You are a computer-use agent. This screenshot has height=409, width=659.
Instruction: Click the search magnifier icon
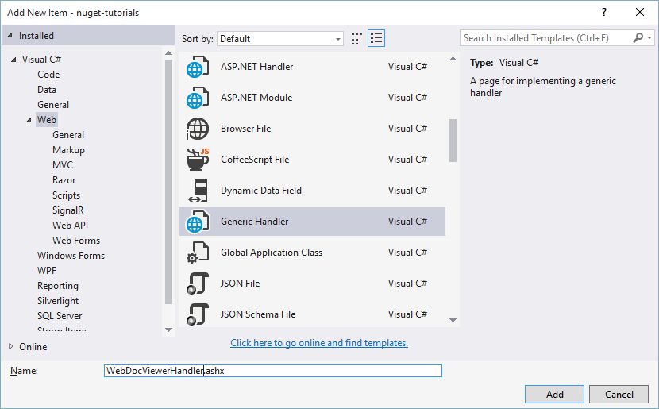point(638,38)
